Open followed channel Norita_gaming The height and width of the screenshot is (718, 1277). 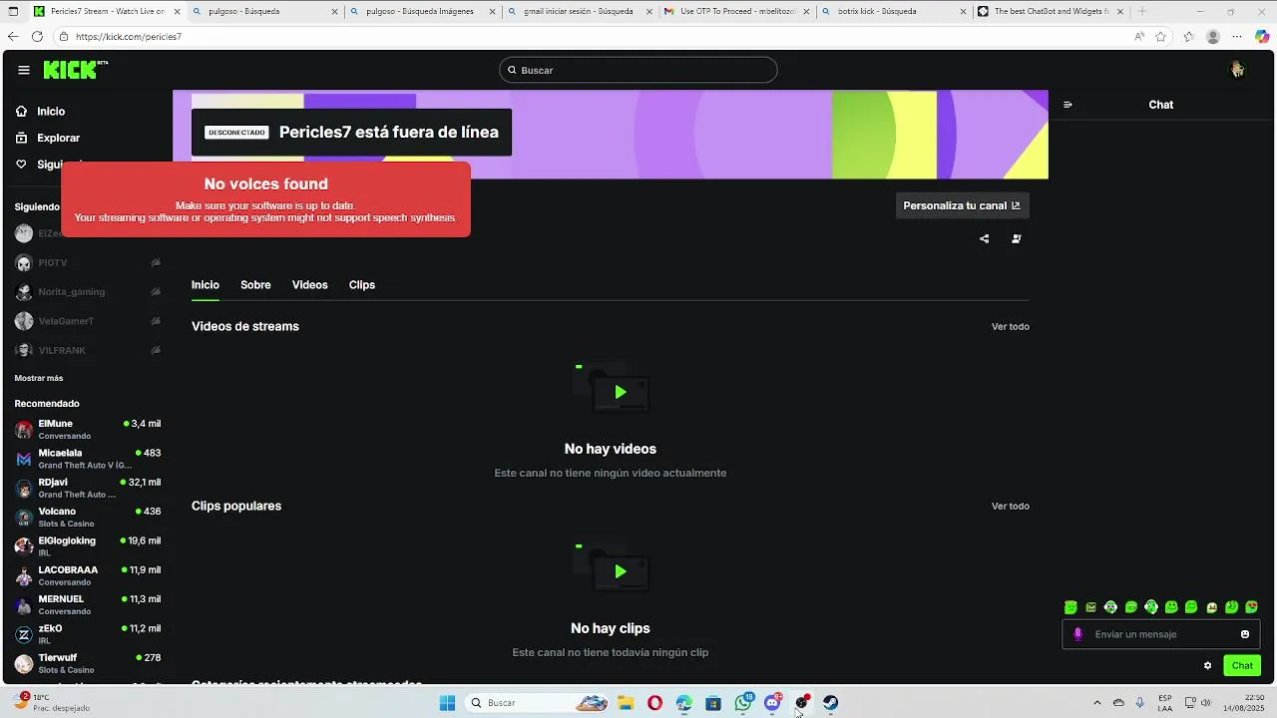click(88, 292)
